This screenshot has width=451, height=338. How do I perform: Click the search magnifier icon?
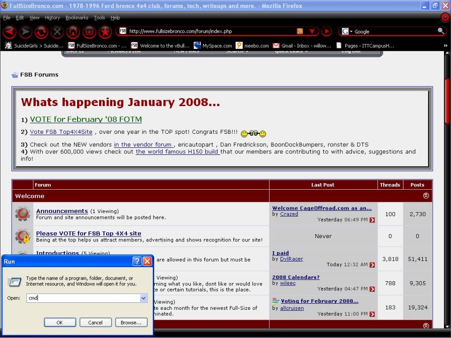(x=440, y=31)
